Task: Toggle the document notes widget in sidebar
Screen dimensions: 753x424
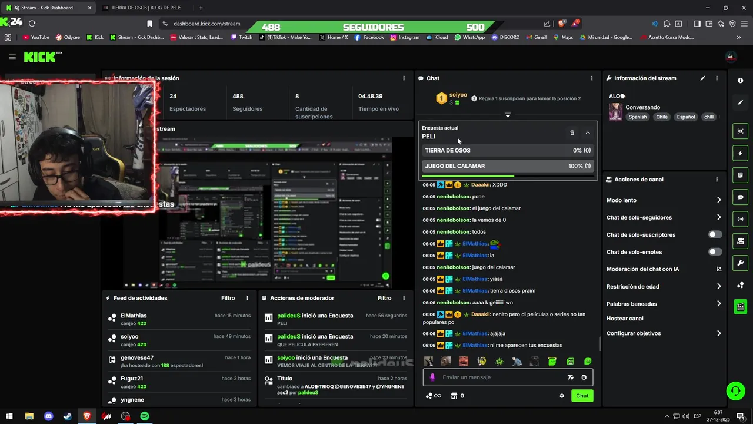Action: pyautogui.click(x=740, y=175)
